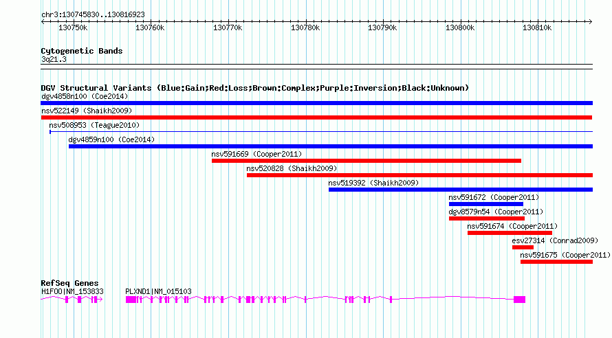Viewport: 612px width, 338px height.
Task: Click the right arrowhead of the ruler
Action: pos(591,22)
